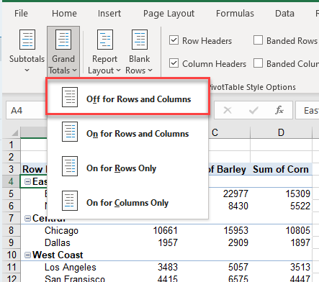
Task: Open the File tab
Action: point(21,14)
